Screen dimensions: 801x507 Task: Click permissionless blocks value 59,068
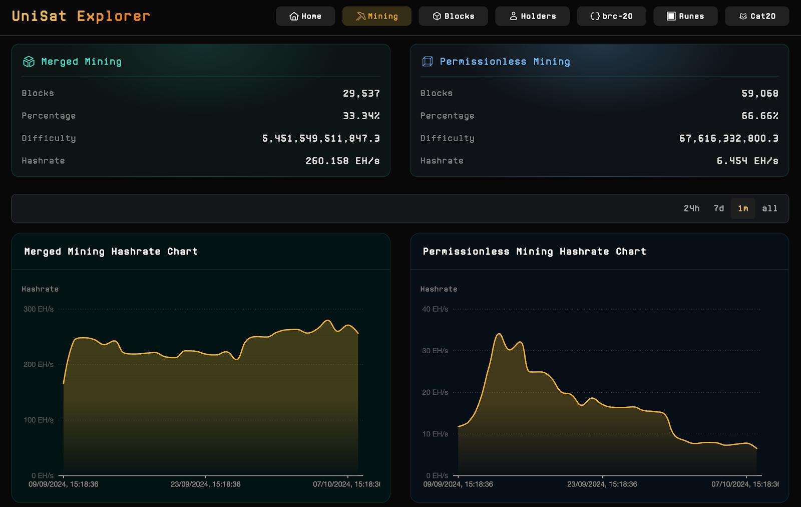point(760,93)
